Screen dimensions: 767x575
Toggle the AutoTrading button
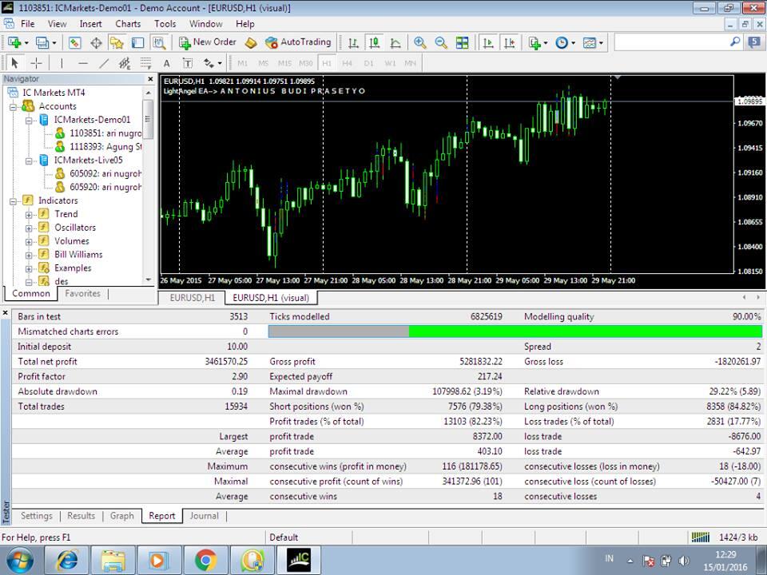click(298, 42)
